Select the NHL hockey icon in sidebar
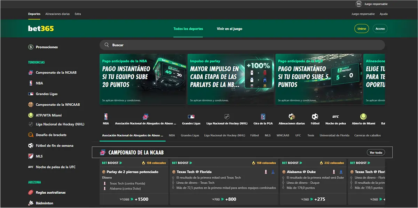 click(31, 124)
